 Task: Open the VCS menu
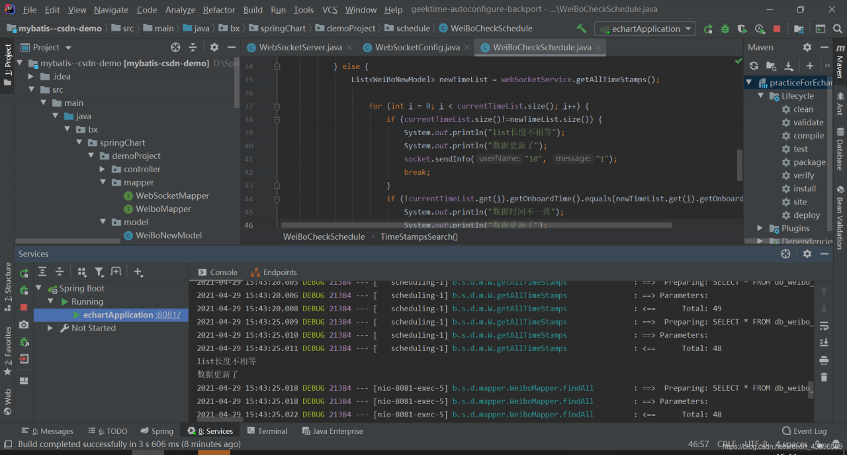[330, 10]
